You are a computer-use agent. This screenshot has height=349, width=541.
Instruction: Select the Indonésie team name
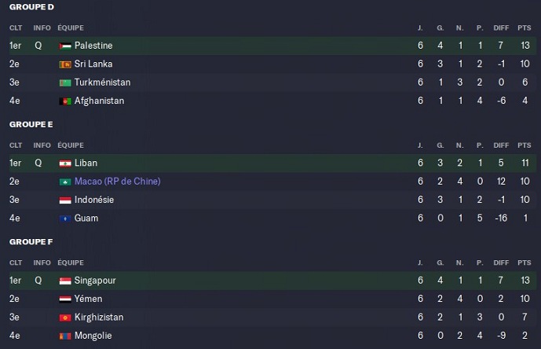point(94,200)
